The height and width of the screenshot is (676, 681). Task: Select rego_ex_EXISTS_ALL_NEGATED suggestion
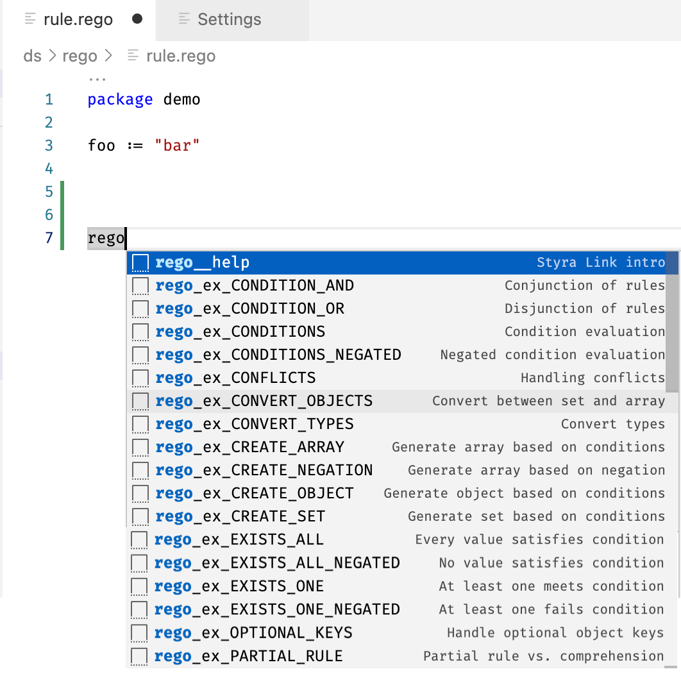click(401, 562)
